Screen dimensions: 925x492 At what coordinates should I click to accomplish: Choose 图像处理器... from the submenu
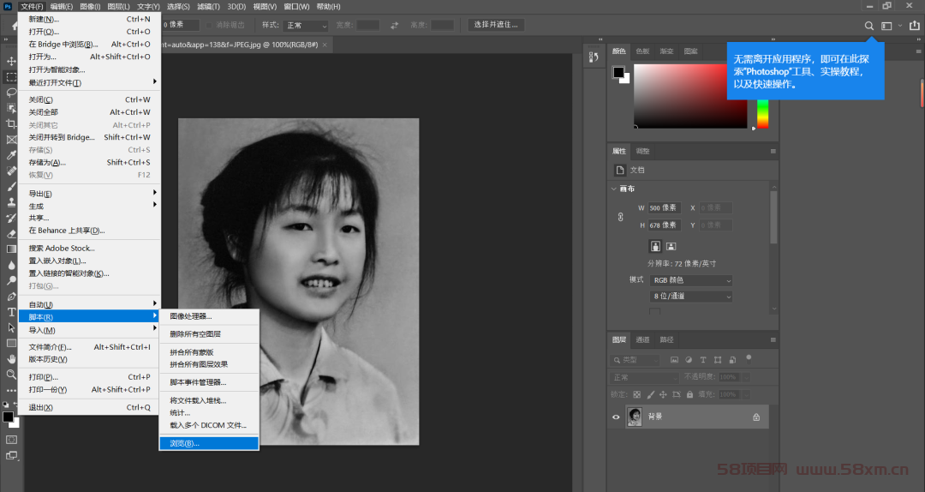coord(209,316)
